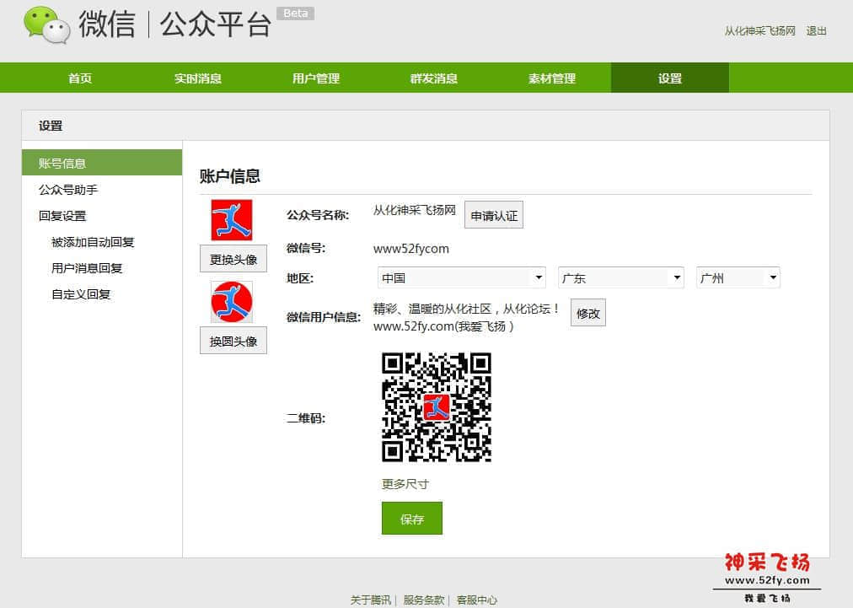Choose 用户消息回复 in sidebar
853x608 pixels.
coord(87,268)
